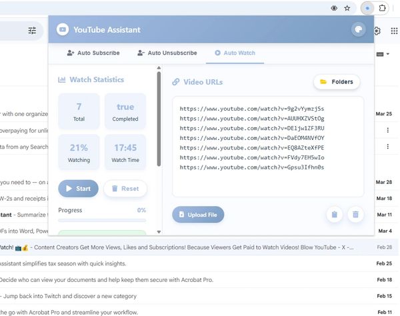The height and width of the screenshot is (316, 400).
Task: Open email about streamlining your workflow
Action: point(199,311)
